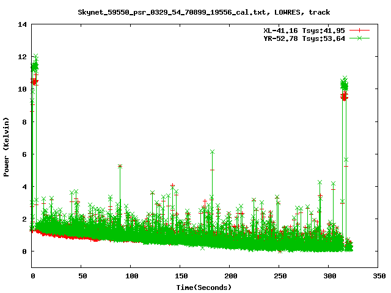Click y-axis tick label 10
The height and width of the screenshot is (293, 391).
point(22,89)
